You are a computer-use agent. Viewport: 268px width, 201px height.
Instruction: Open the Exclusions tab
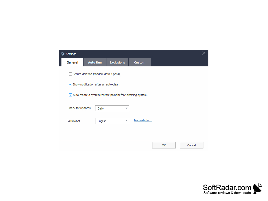pos(117,62)
